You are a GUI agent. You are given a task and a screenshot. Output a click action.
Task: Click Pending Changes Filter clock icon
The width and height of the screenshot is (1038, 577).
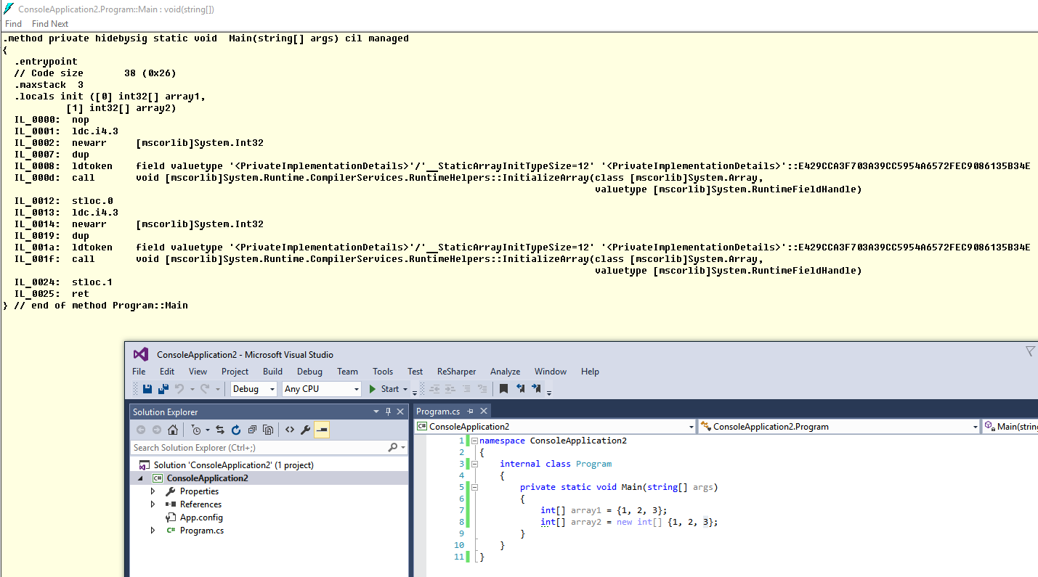pos(196,430)
